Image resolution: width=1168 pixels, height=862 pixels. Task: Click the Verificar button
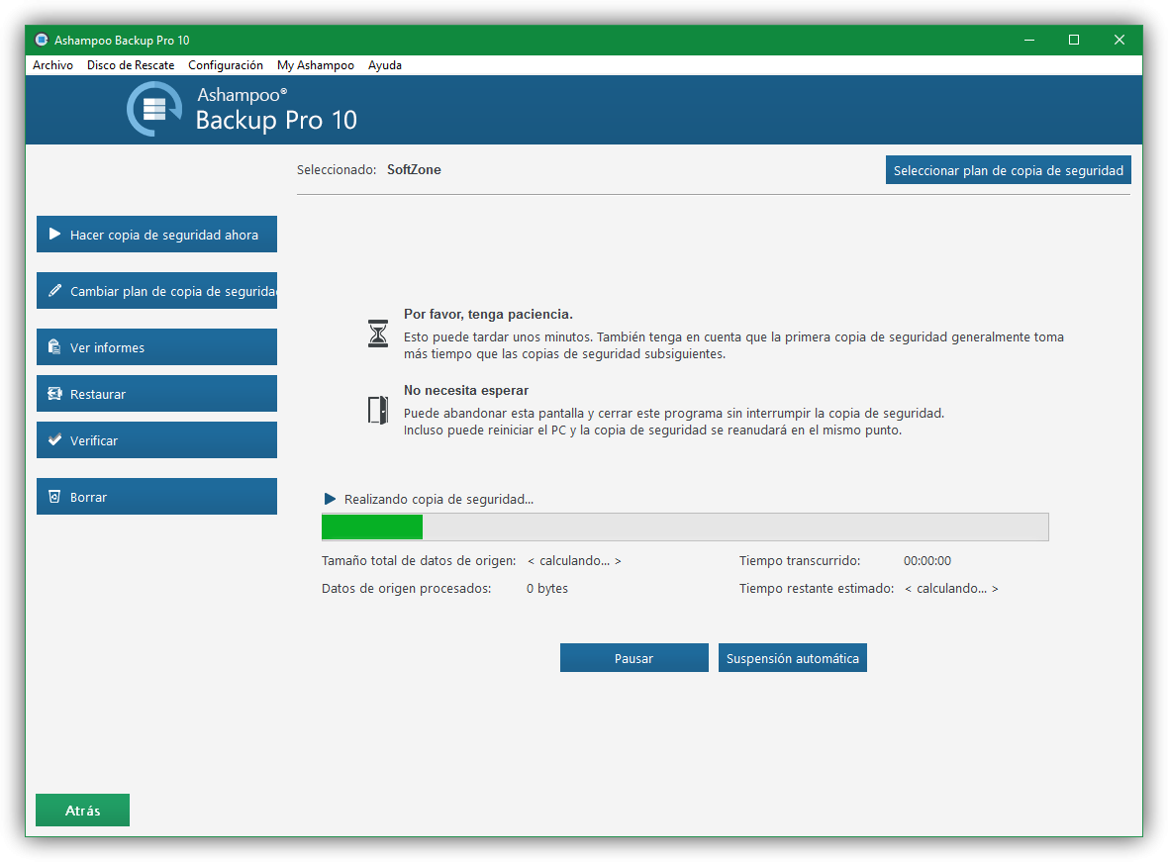(x=156, y=439)
